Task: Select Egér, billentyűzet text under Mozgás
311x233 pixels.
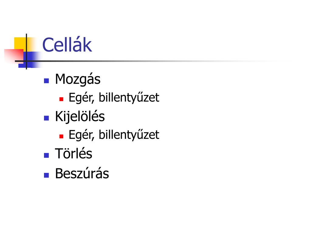Action: point(114,97)
